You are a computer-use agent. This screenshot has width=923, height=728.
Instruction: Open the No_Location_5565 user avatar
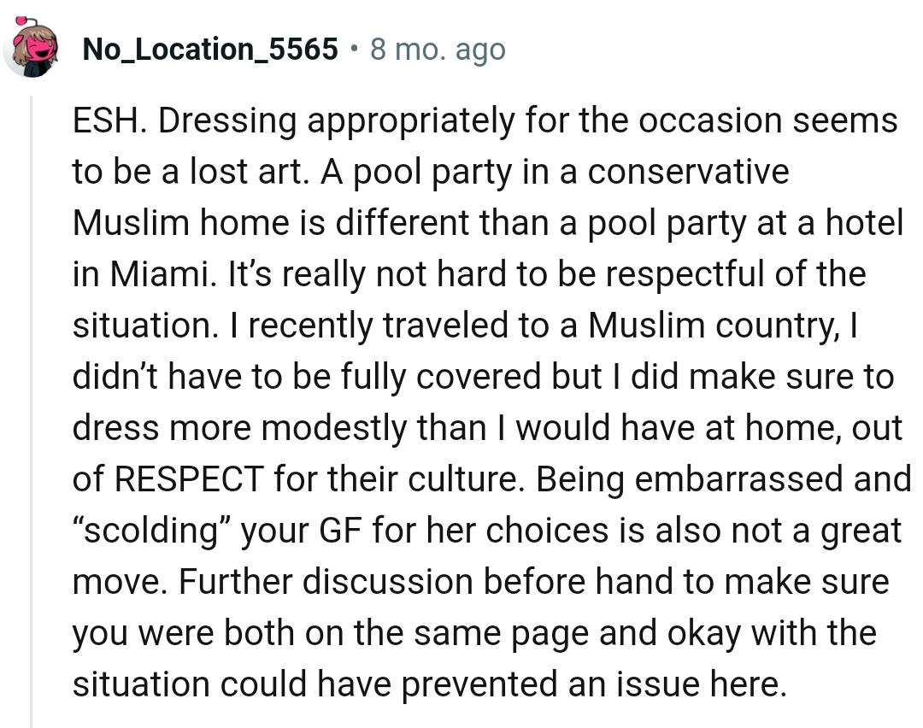pyautogui.click(x=31, y=47)
